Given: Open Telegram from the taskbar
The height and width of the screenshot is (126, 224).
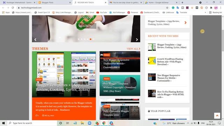Looking at the screenshot, I should pyautogui.click(x=111, y=123).
